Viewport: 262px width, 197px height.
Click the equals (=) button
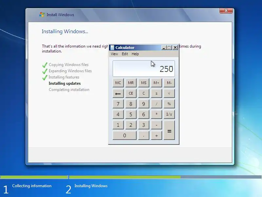pos(169,130)
